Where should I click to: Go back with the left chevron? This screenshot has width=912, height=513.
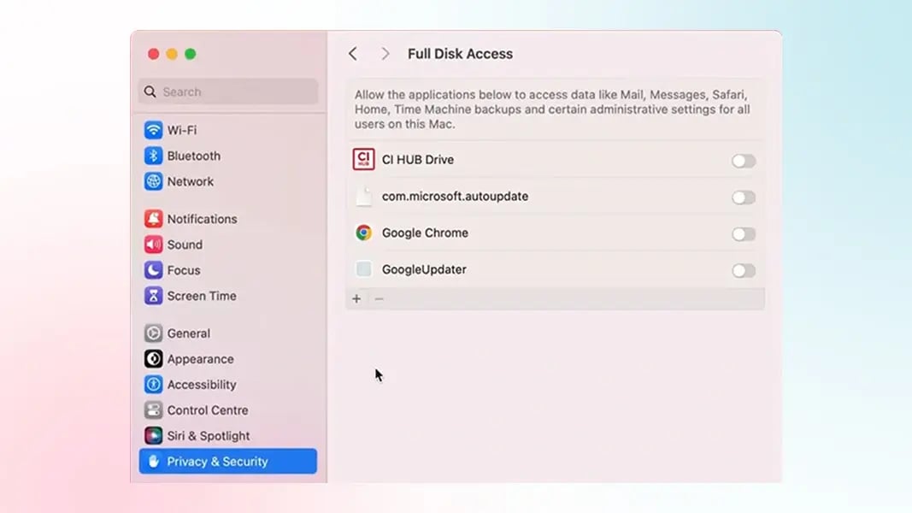click(x=353, y=54)
